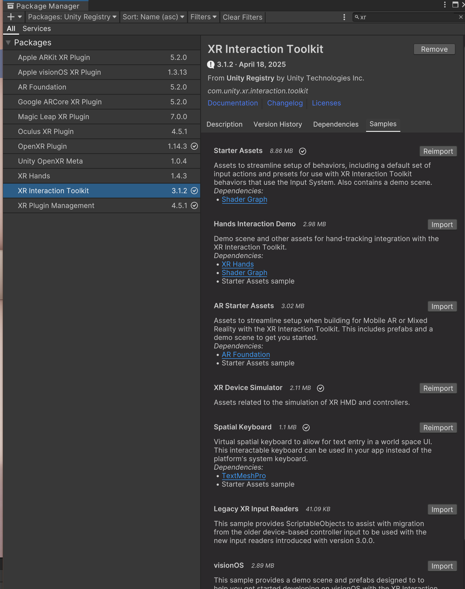
Task: Select the Oculus XR Plugin row
Action: click(102, 131)
